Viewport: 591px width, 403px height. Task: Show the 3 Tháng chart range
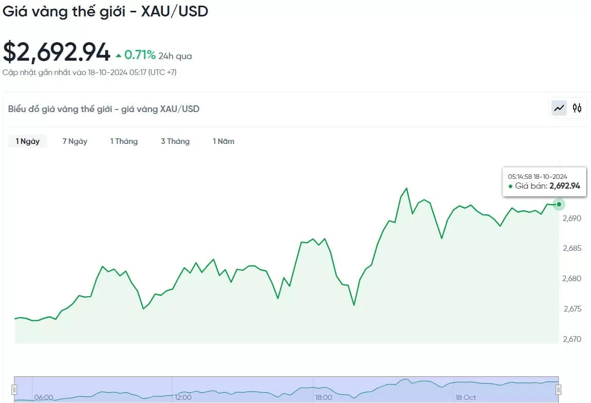(175, 141)
